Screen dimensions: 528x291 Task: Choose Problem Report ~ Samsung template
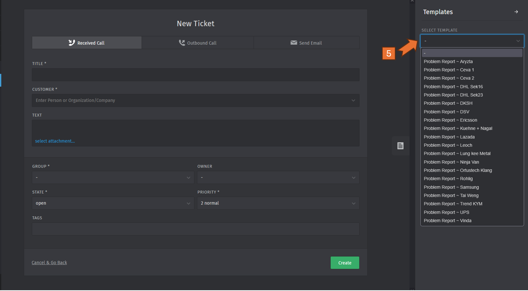pos(451,187)
